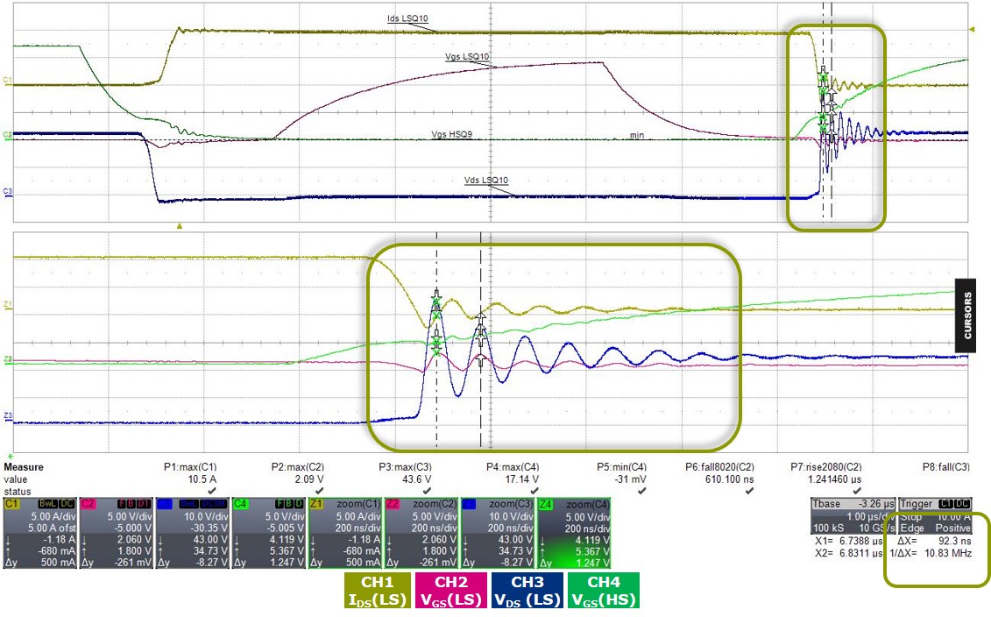This screenshot has height=617, width=991.
Task: Select the Z1 zoom trace badge
Action: [317, 505]
